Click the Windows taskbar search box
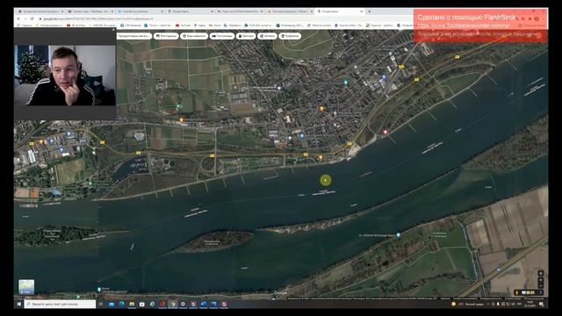Image resolution: width=562 pixels, height=316 pixels. tap(60, 305)
